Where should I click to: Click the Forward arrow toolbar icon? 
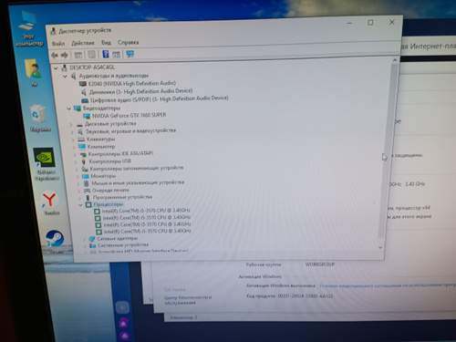(x=64, y=55)
